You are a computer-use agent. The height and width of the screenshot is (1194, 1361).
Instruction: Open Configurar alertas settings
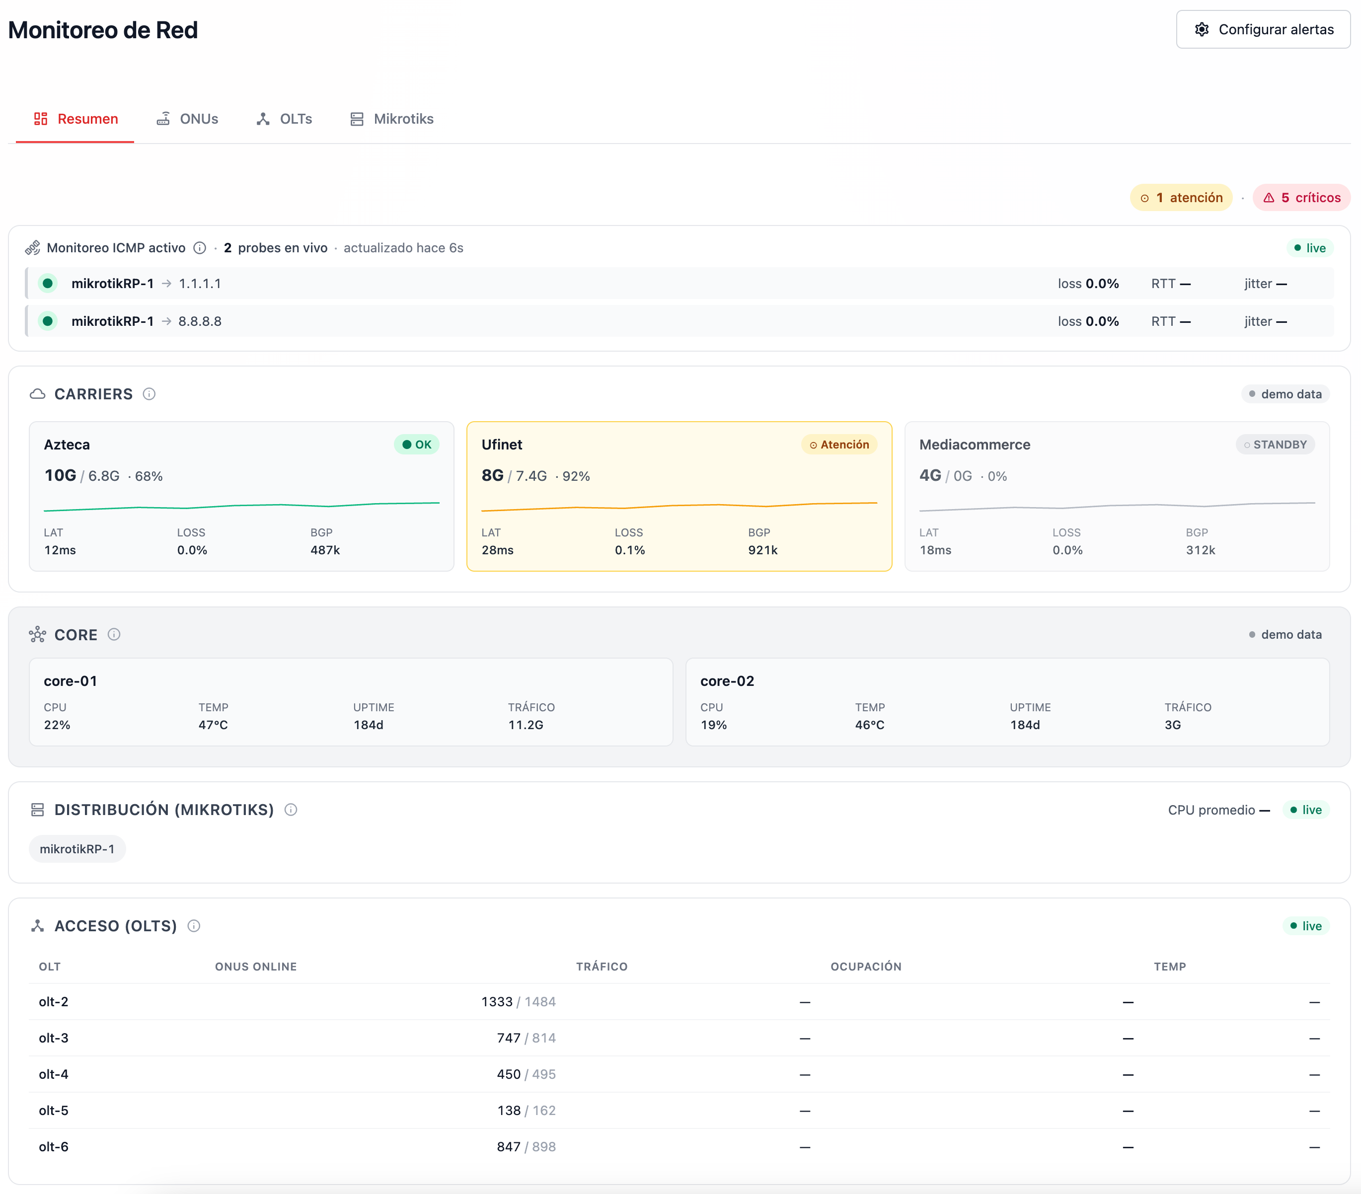1263,29
